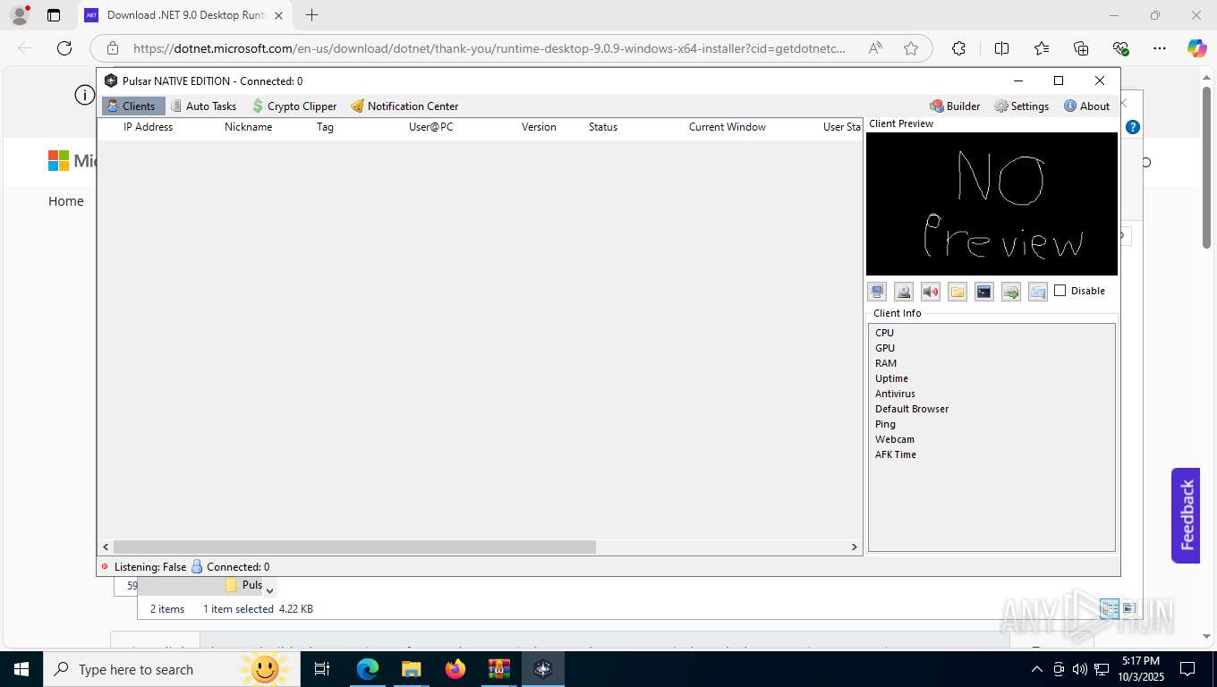Click the green-arrow connections icon

[x=1011, y=292]
